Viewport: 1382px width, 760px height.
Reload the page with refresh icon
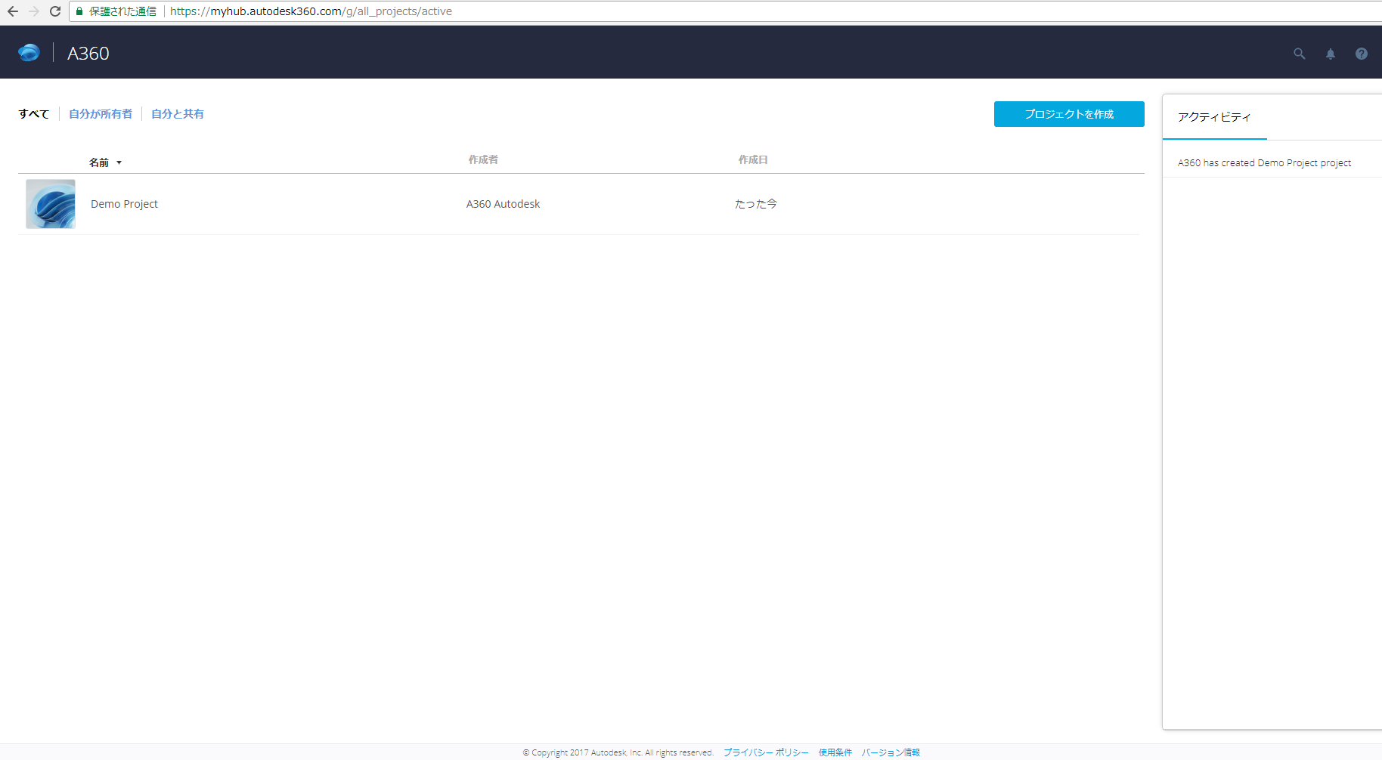tap(54, 11)
